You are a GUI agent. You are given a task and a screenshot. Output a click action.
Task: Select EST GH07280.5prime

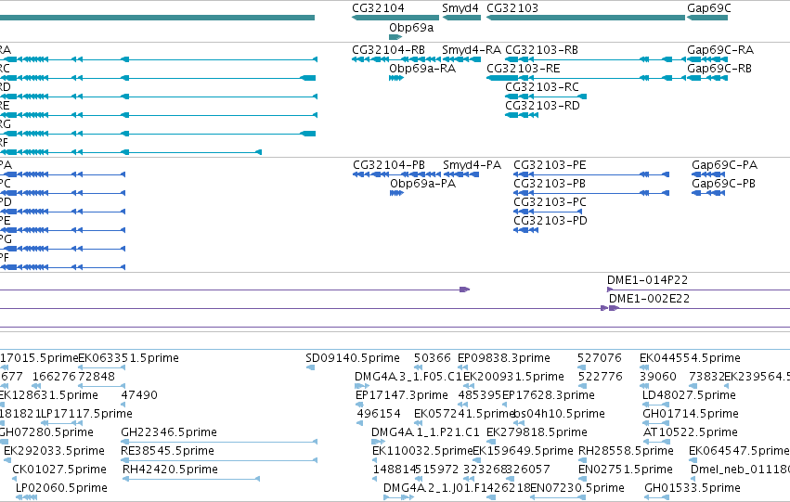pyautogui.click(x=45, y=432)
